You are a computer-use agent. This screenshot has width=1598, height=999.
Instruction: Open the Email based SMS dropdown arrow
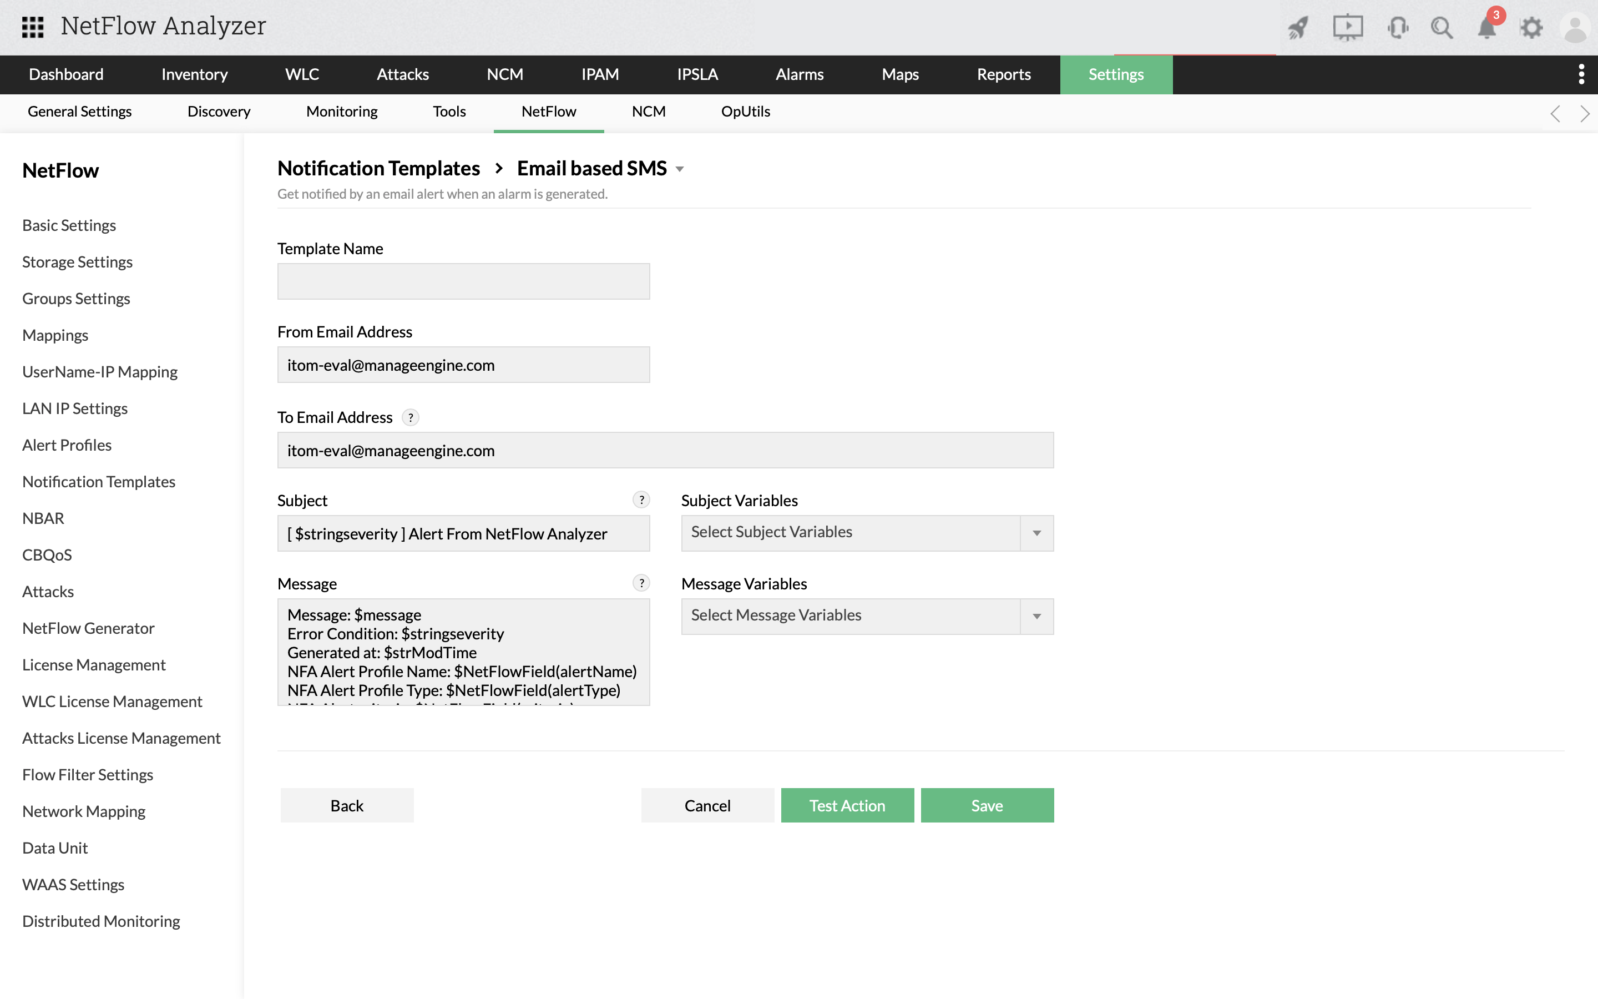click(x=680, y=169)
